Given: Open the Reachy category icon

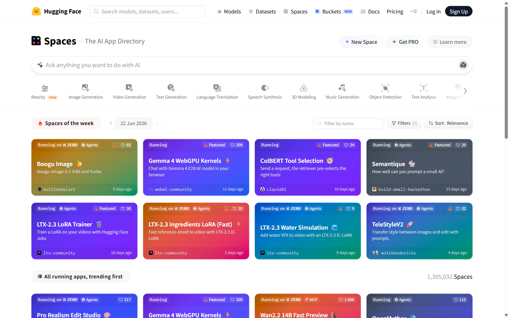Looking at the screenshot, I should click(45, 88).
